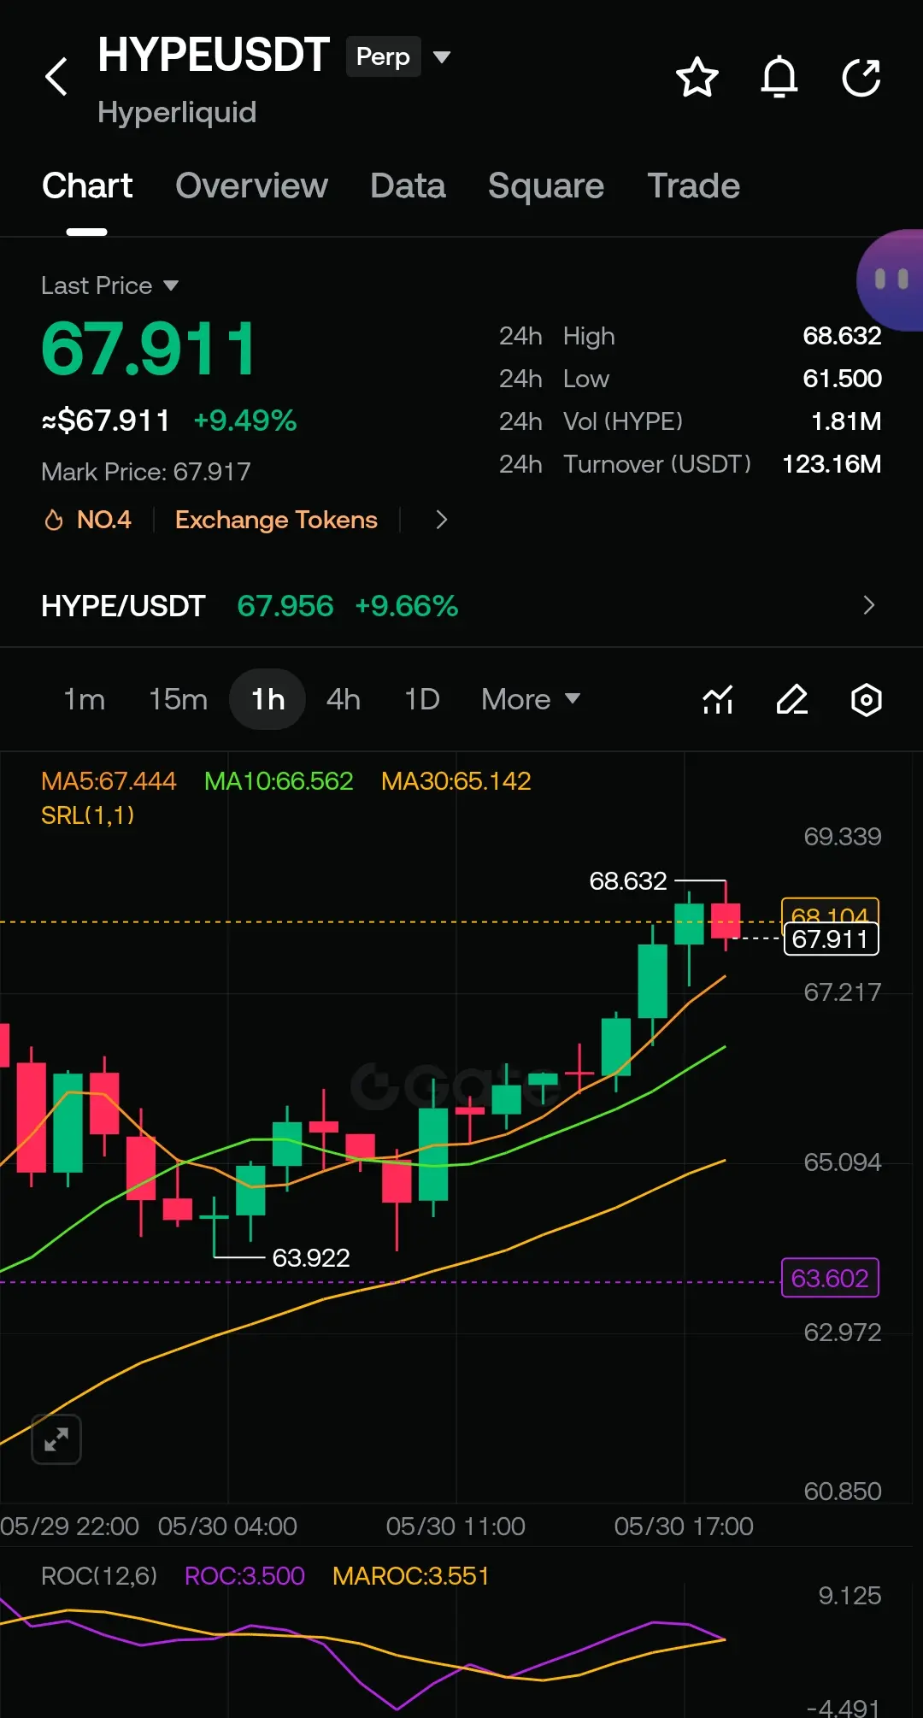Image resolution: width=923 pixels, height=1718 pixels.
Task: Add HYPEUSDT to favorites with star icon
Action: click(x=697, y=78)
